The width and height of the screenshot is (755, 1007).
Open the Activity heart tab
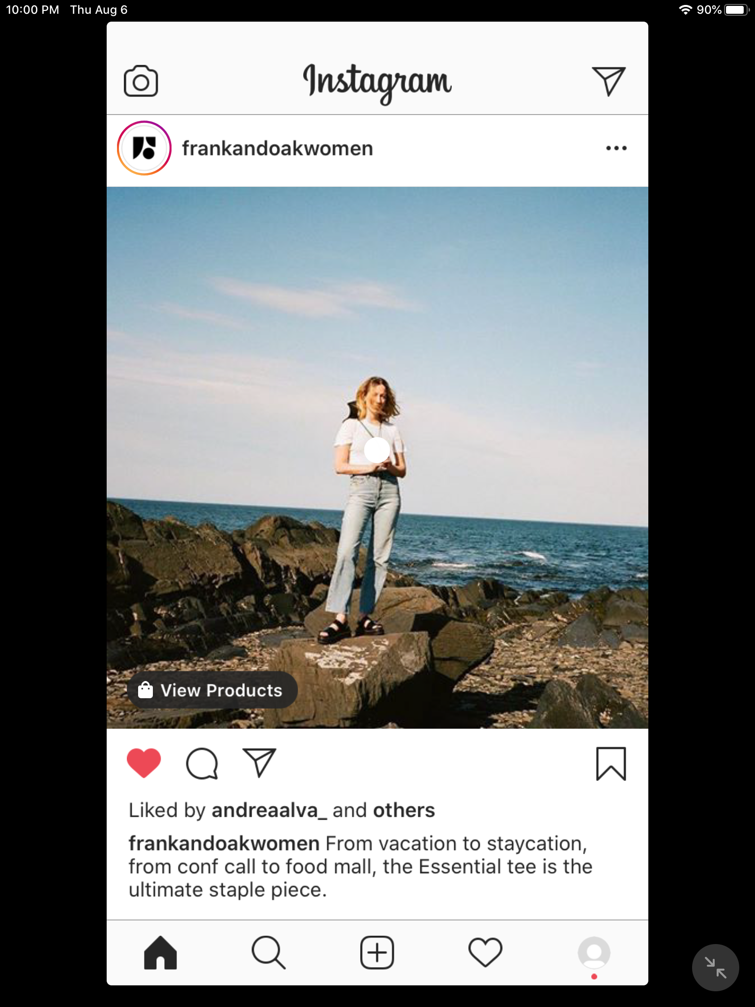486,952
